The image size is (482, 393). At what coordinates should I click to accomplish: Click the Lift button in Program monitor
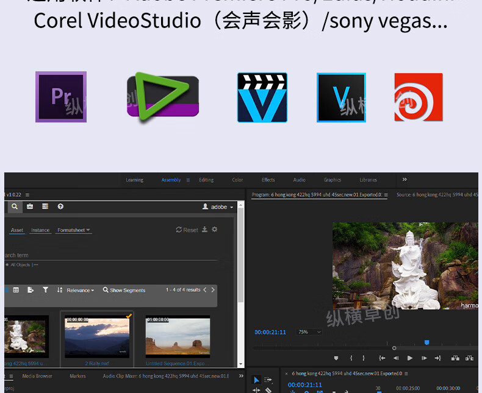tap(455, 358)
